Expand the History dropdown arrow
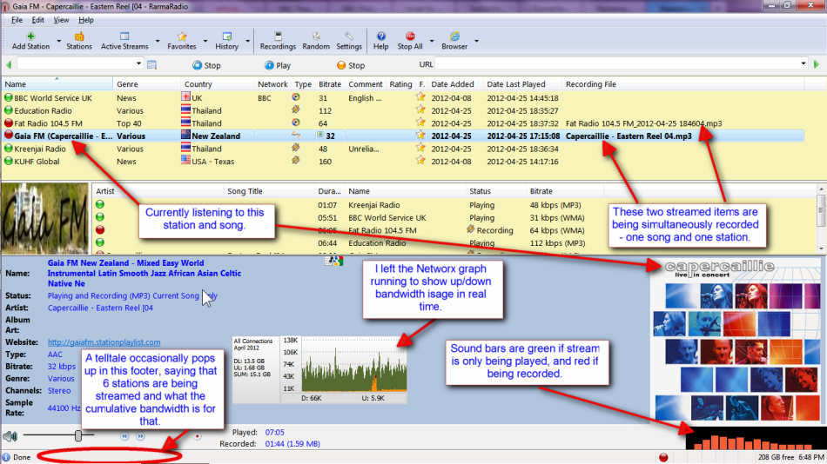The height and width of the screenshot is (464, 827). coord(247,41)
